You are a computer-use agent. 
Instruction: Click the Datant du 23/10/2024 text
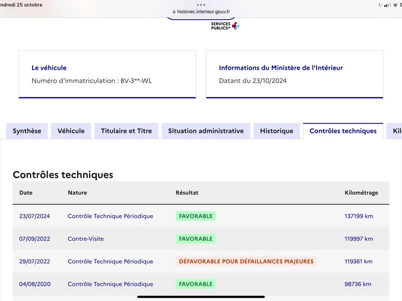click(253, 81)
